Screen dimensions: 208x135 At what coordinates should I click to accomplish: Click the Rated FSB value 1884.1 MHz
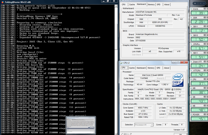coord(143,117)
